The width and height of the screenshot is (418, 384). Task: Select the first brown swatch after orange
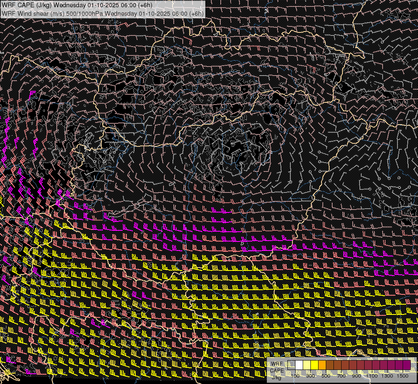[330, 365]
